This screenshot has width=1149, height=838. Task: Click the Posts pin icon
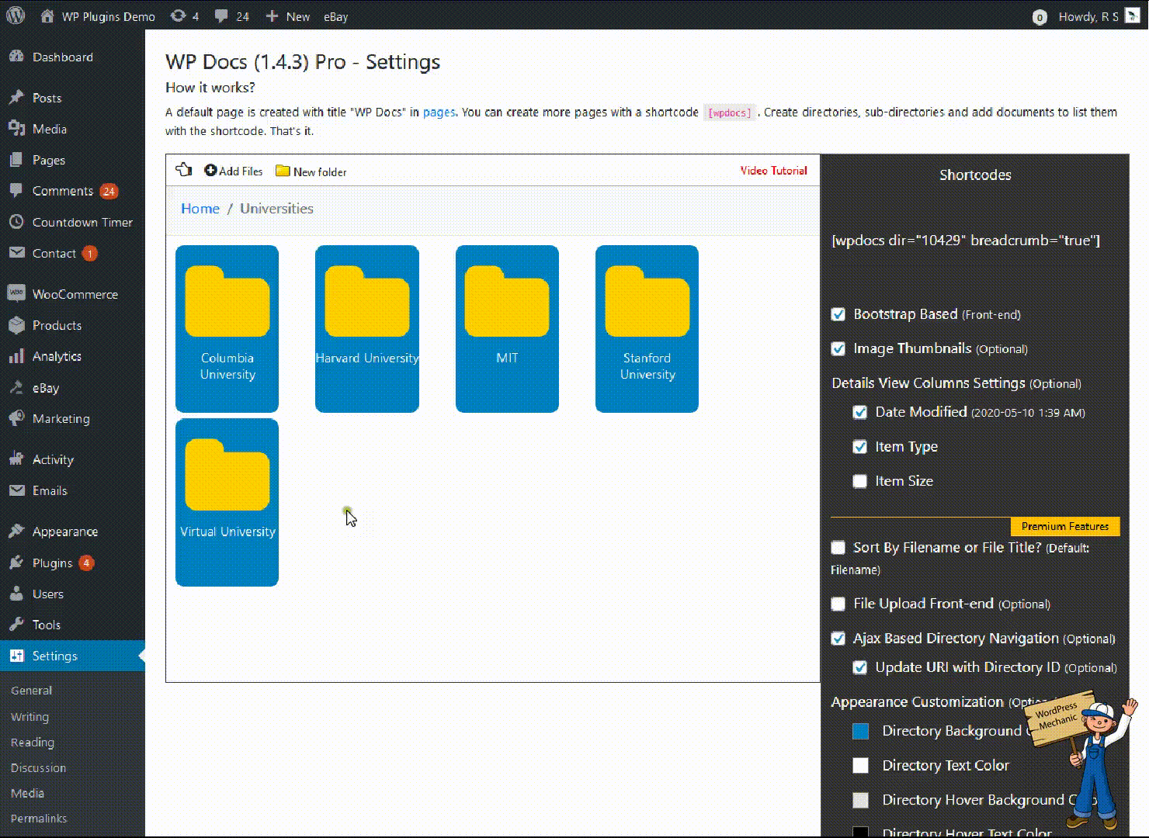coord(16,98)
